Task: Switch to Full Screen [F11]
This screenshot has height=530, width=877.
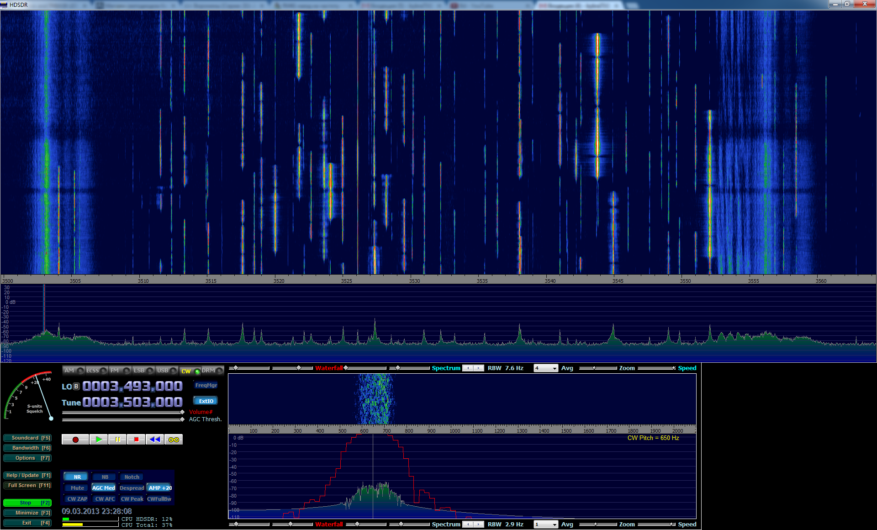Action: pyautogui.click(x=27, y=486)
